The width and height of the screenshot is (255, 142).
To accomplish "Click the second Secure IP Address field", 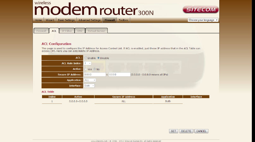I will 119,74.
